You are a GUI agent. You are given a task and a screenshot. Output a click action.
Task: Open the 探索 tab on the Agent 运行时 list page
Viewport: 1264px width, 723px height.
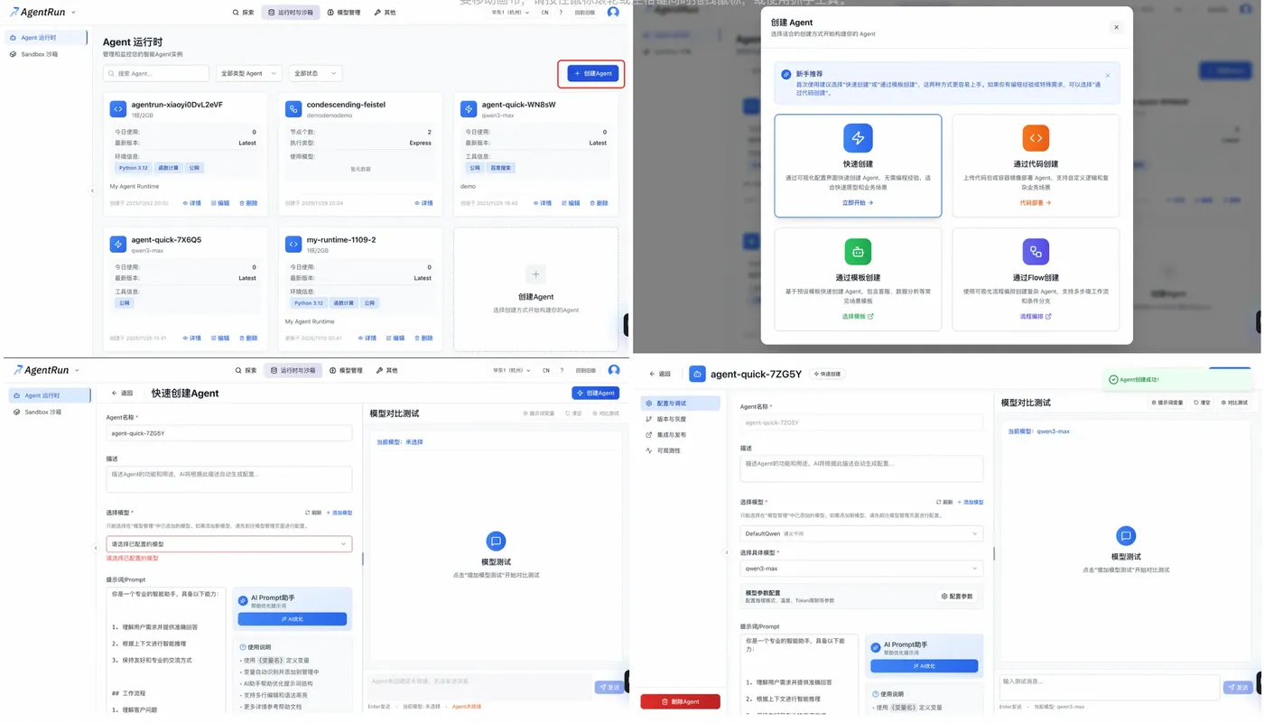click(x=244, y=13)
